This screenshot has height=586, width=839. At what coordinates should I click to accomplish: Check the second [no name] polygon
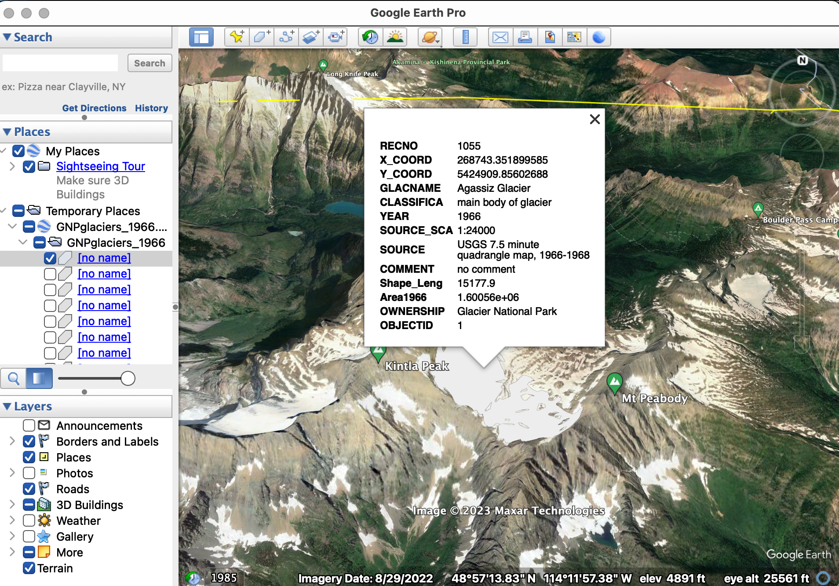pyautogui.click(x=50, y=274)
